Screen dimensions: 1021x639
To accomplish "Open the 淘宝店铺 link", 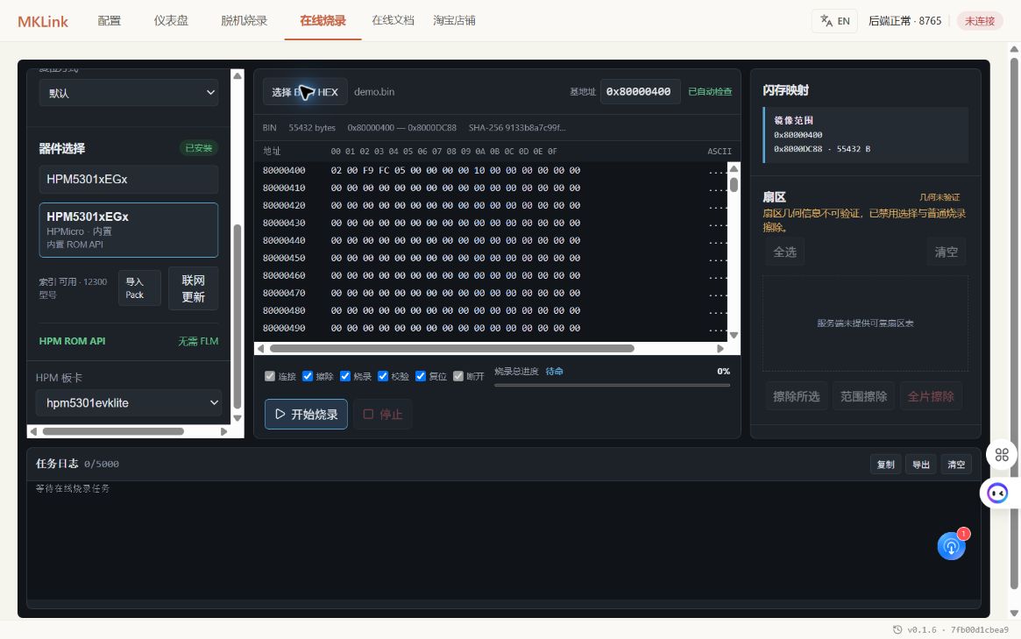I will (454, 21).
